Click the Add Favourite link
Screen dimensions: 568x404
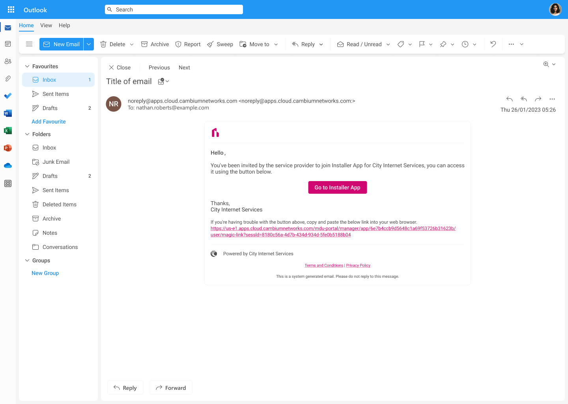[x=49, y=122]
